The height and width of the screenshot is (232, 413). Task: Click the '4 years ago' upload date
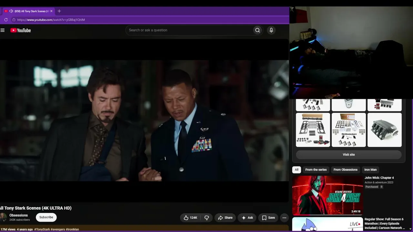(x=25, y=229)
